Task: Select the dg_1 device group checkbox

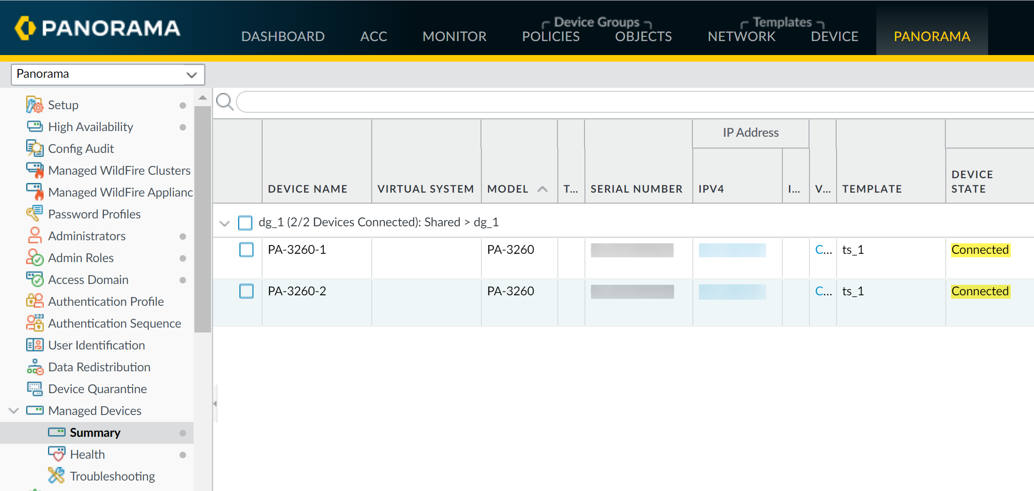Action: tap(245, 222)
